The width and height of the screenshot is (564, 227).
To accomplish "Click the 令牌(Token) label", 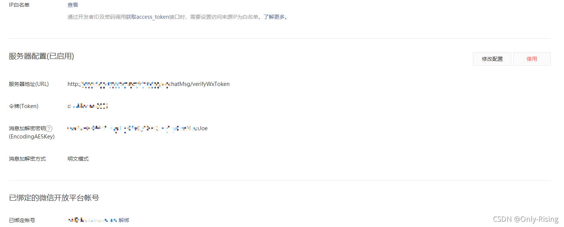I will click(24, 106).
